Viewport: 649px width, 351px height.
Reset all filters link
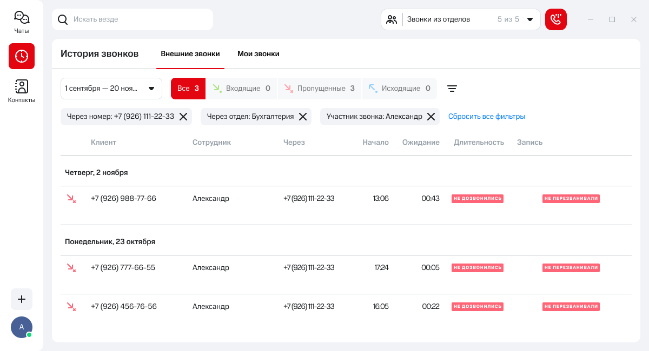tap(486, 117)
